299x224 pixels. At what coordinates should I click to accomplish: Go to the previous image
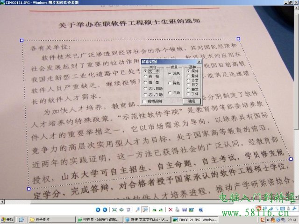pos(99,210)
